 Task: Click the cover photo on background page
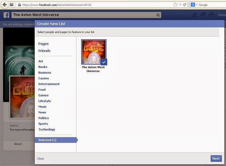19,51
